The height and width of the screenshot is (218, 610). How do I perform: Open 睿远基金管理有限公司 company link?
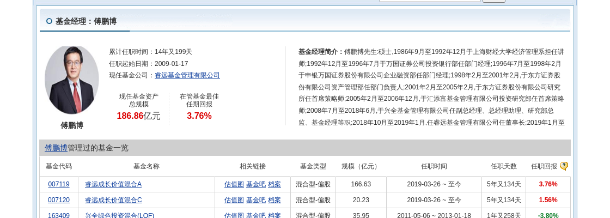(x=187, y=75)
